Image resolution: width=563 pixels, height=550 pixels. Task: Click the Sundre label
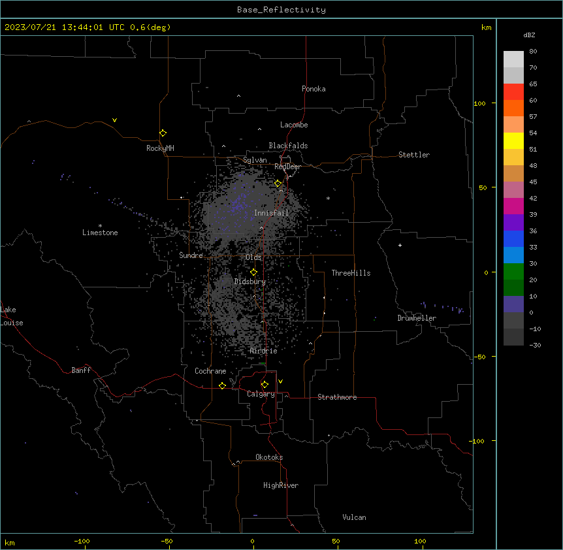click(x=191, y=255)
